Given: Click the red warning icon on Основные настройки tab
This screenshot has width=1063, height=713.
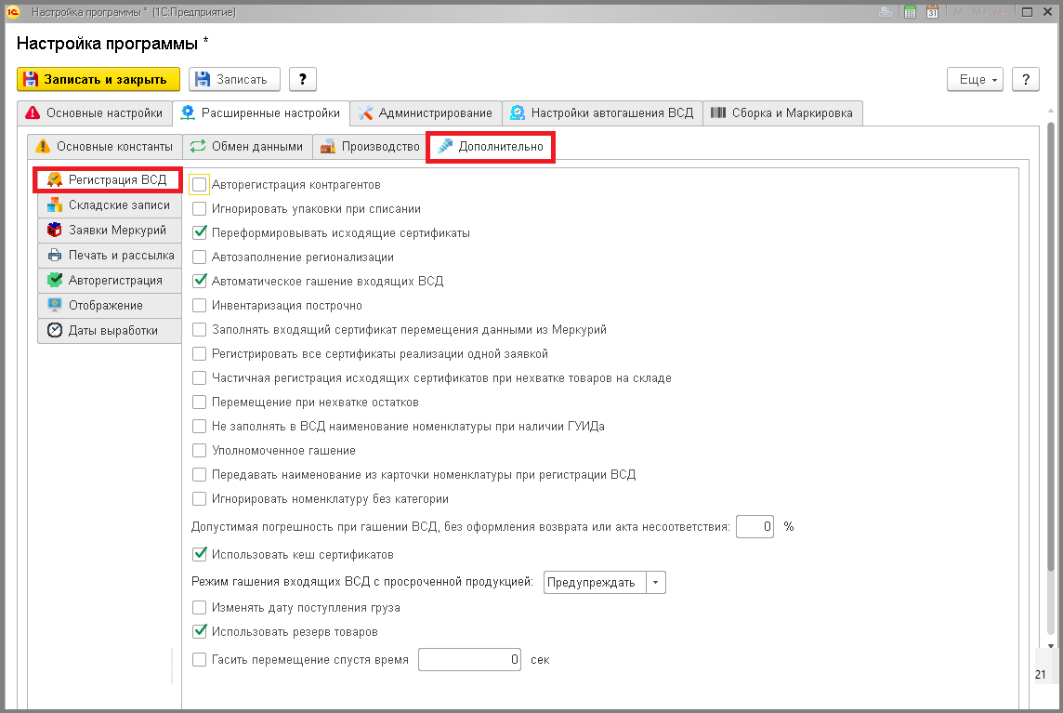Looking at the screenshot, I should pos(33,112).
